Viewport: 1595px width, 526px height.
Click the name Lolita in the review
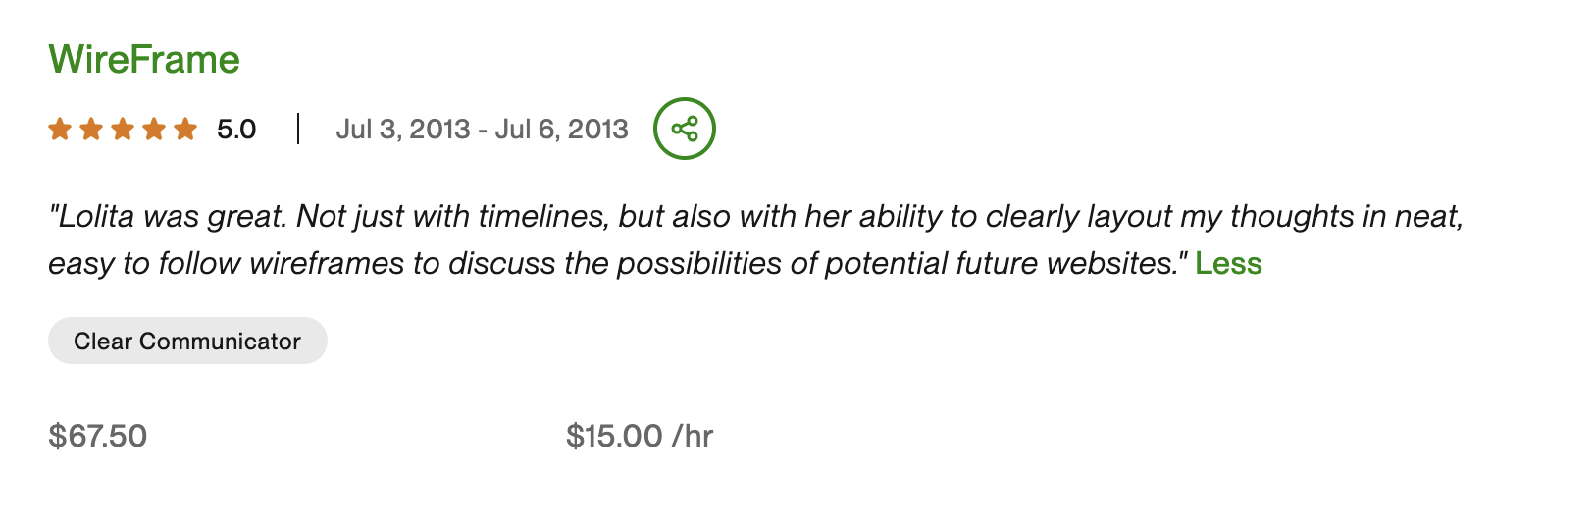pos(96,216)
